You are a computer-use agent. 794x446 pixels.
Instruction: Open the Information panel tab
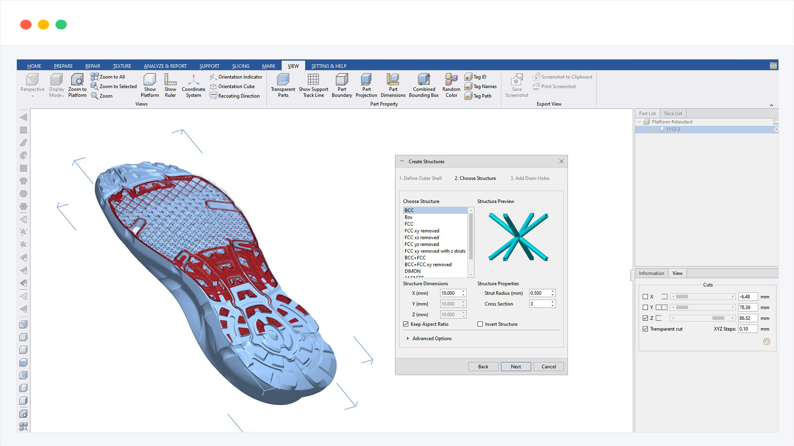pos(651,273)
